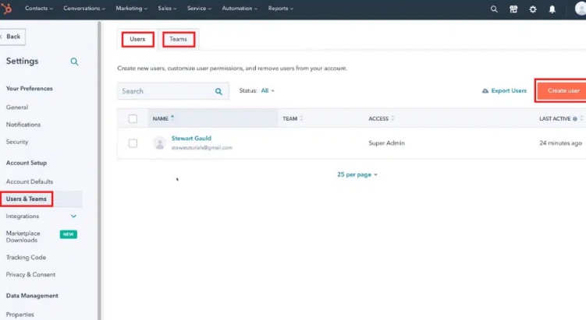Viewport: 586px width, 320px height.
Task: Click the Export Users link
Action: (x=505, y=91)
